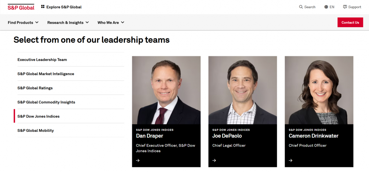369x172 pixels.
Task: Click the S&P Global logo
Action: 21,7
